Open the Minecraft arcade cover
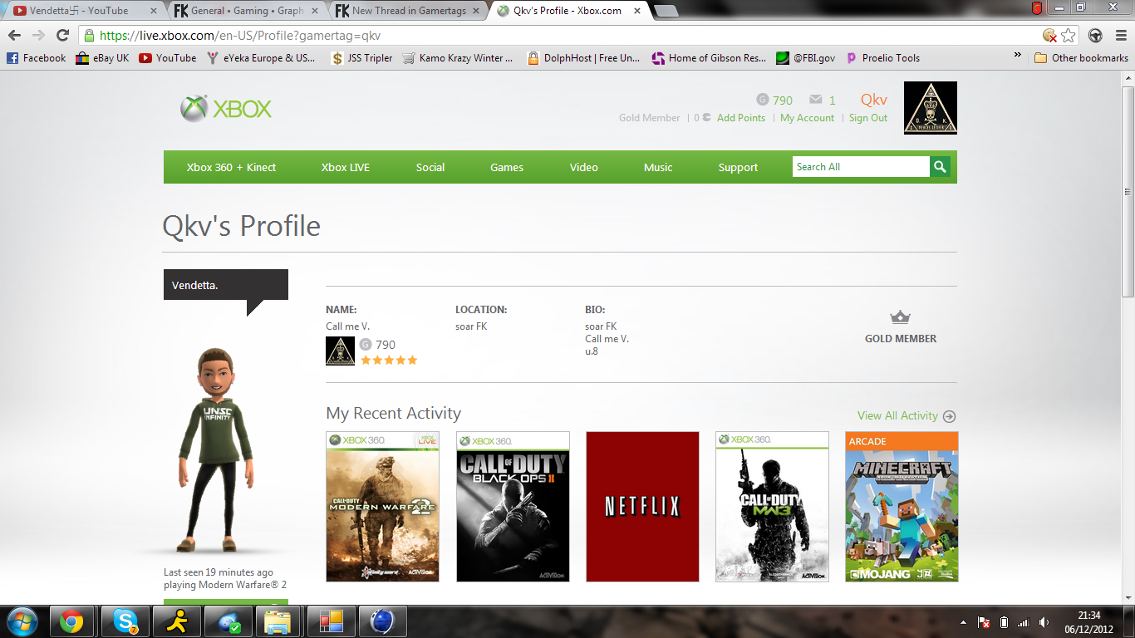The width and height of the screenshot is (1135, 638). (x=902, y=507)
